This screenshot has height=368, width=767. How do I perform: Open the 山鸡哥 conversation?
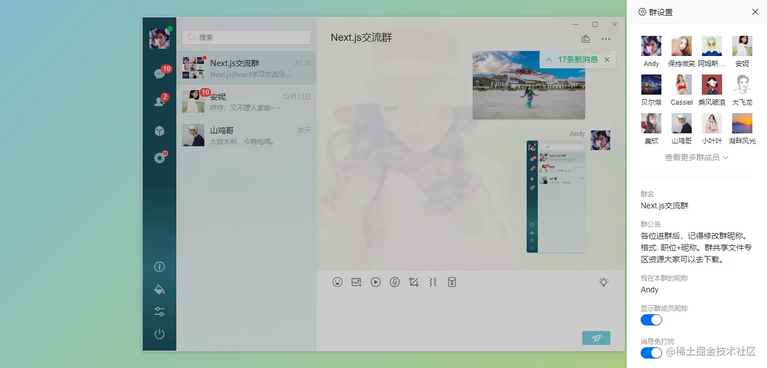click(x=246, y=135)
